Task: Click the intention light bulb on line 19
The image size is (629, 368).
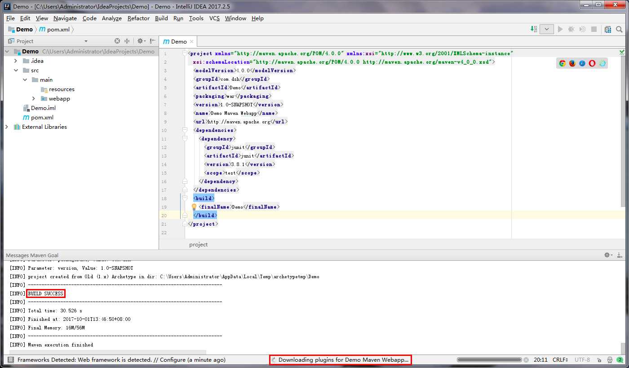Action: [x=194, y=207]
